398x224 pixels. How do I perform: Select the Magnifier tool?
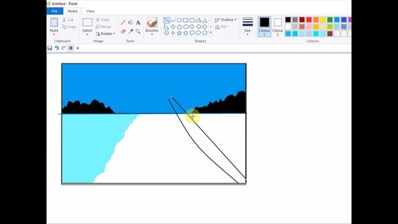click(x=138, y=31)
